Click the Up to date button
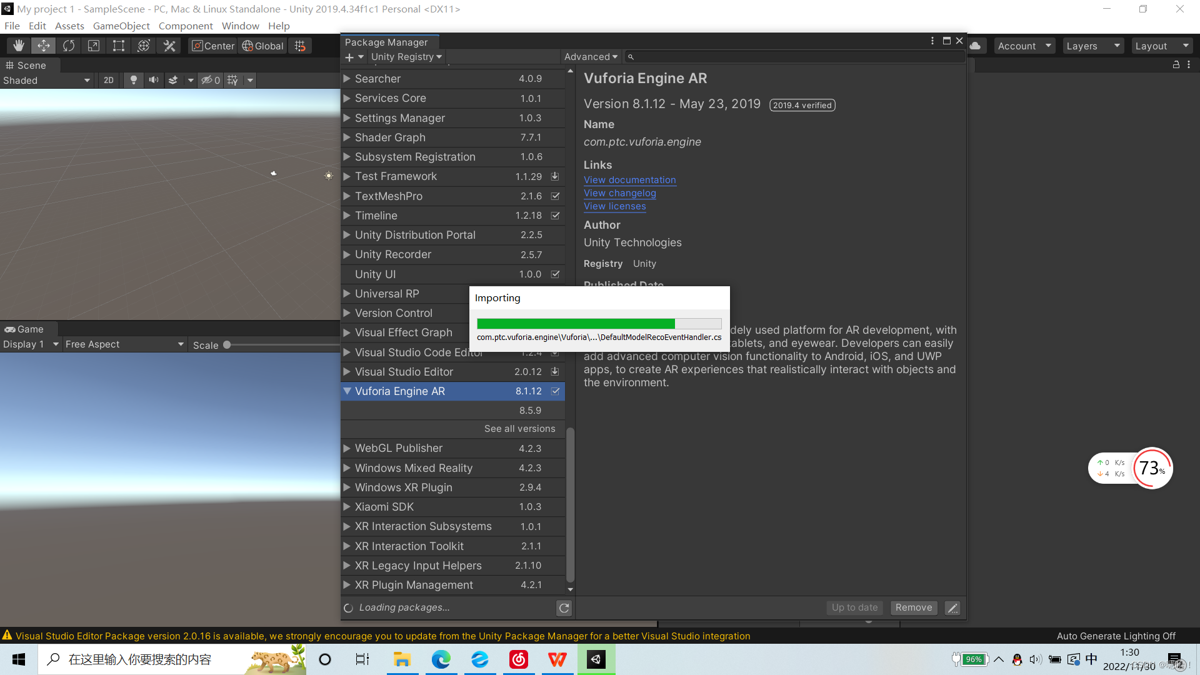Viewport: 1200px width, 675px height. (x=854, y=607)
